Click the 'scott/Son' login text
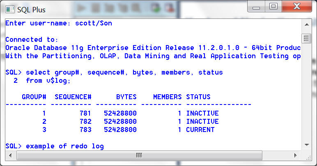The width and height of the screenshot is (317, 166). 93,23
